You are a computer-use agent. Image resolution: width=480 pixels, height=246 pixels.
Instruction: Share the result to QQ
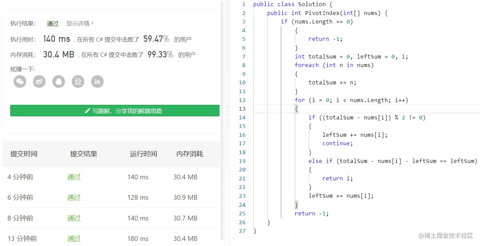tap(58, 82)
